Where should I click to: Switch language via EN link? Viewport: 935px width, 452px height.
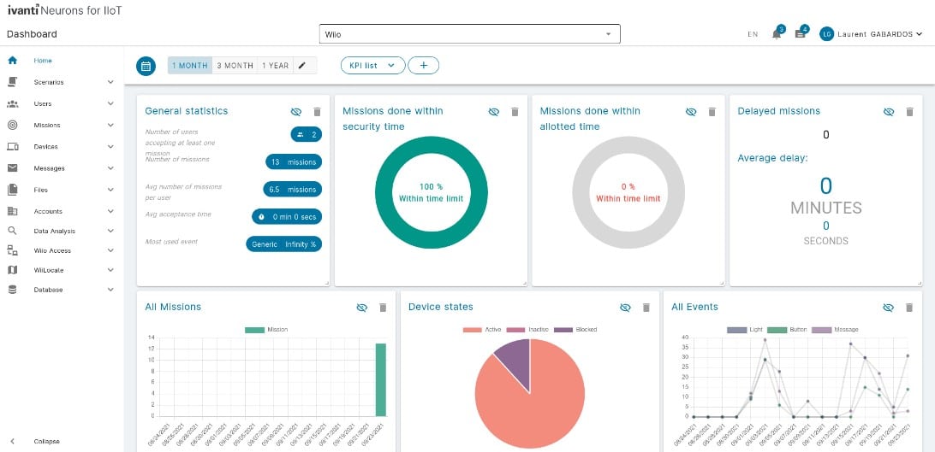click(x=753, y=34)
